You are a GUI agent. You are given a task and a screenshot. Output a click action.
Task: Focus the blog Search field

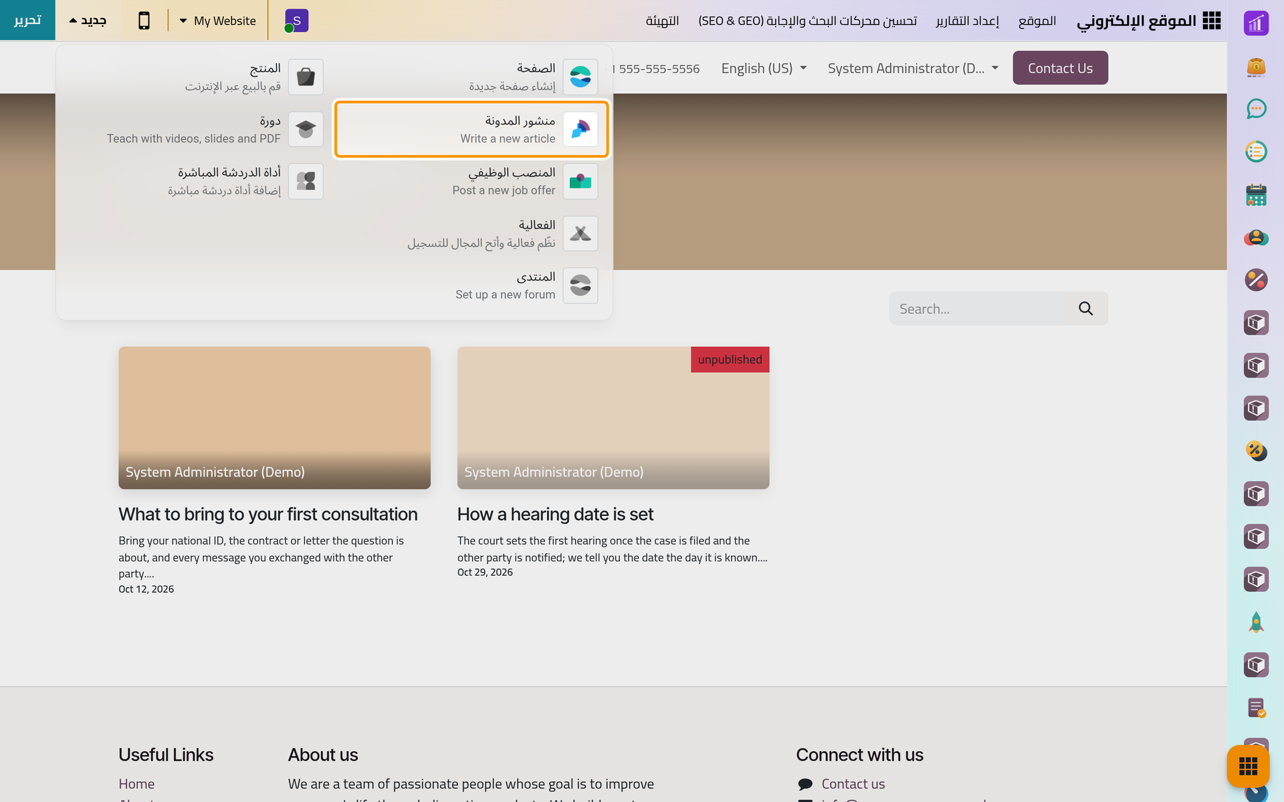977,308
